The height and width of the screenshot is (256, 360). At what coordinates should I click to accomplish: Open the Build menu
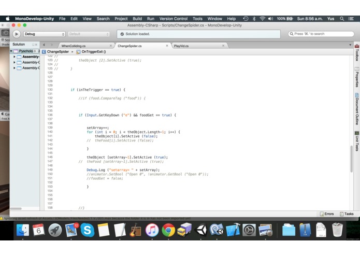(137, 19)
